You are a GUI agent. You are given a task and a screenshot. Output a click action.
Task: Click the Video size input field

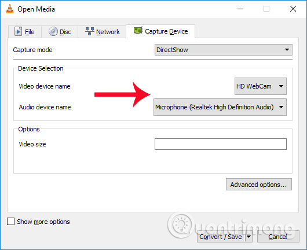click(221, 144)
